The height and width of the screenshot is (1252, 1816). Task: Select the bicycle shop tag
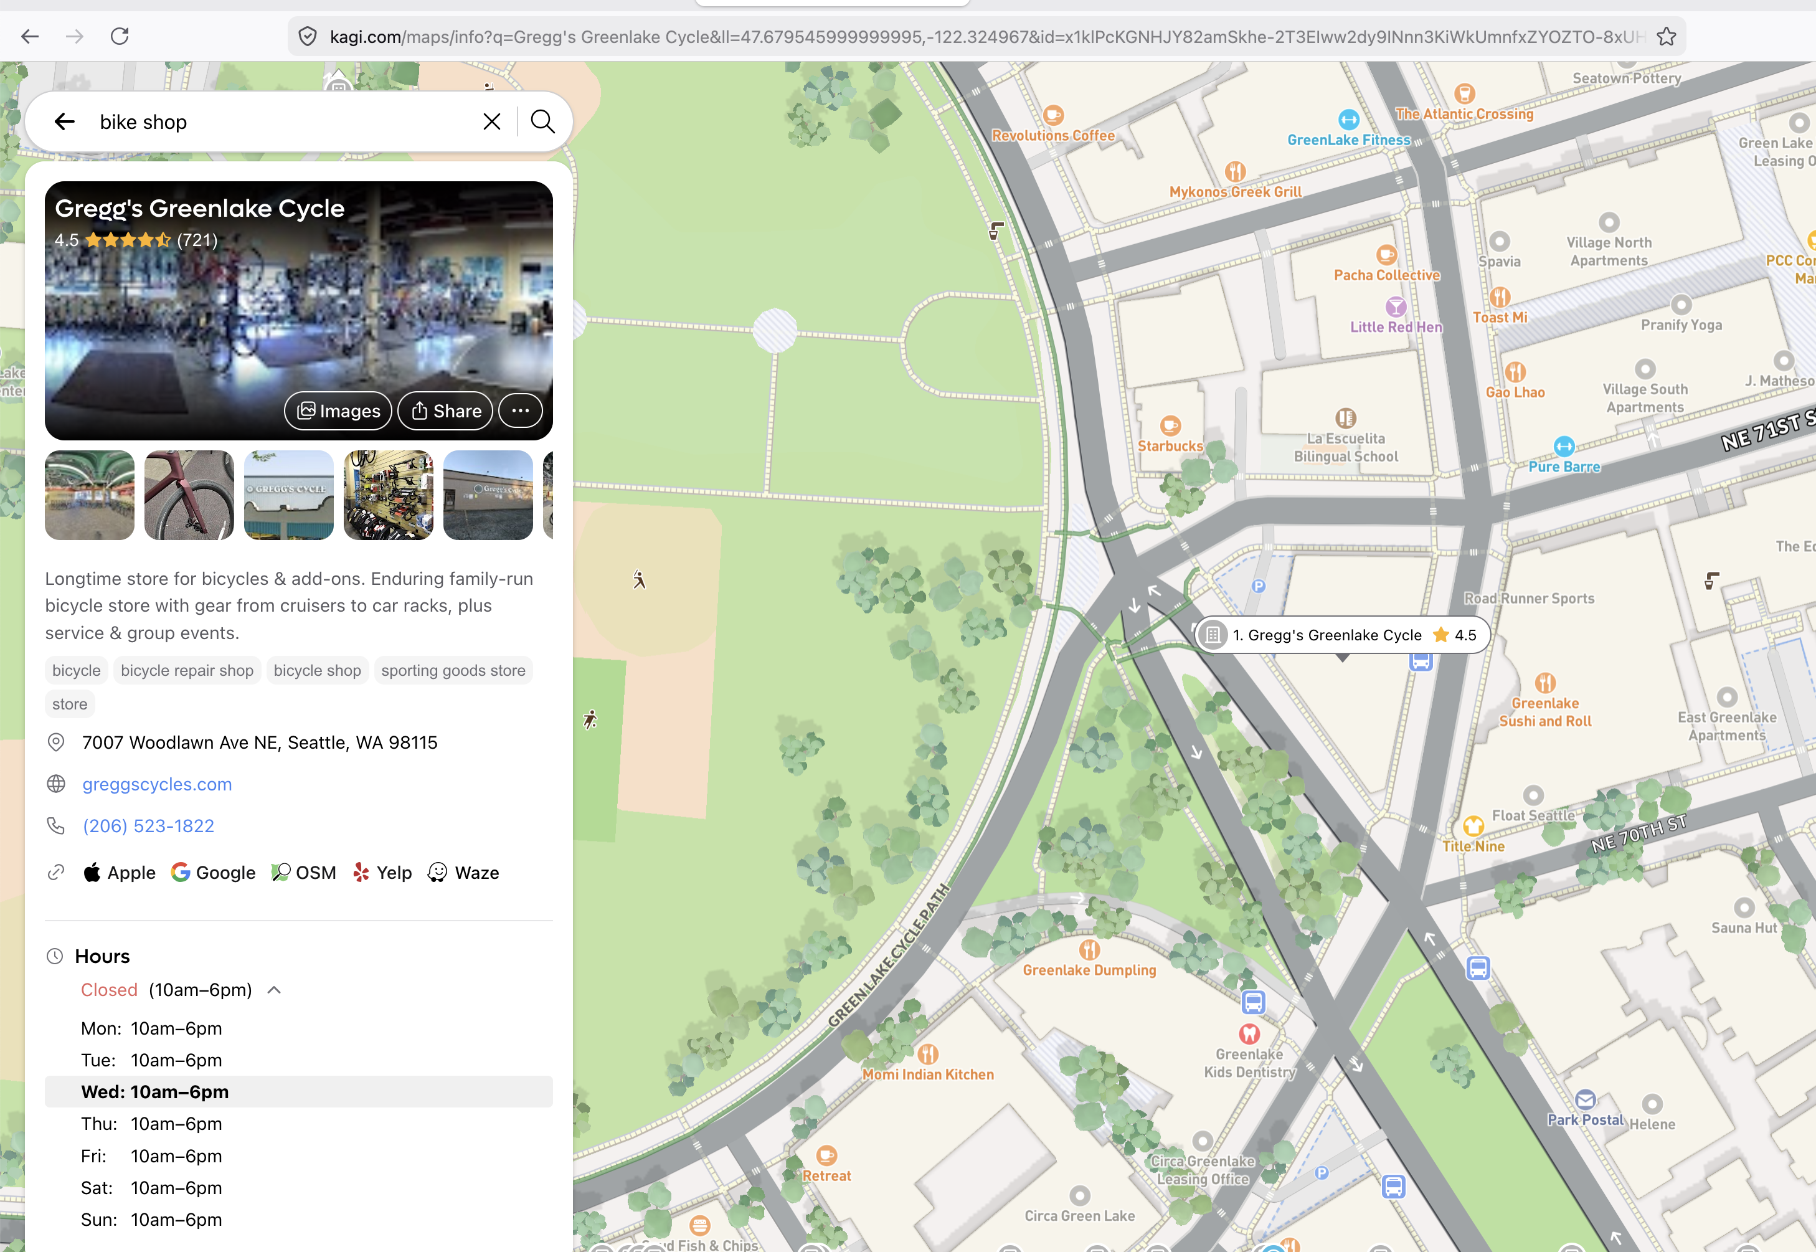318,671
